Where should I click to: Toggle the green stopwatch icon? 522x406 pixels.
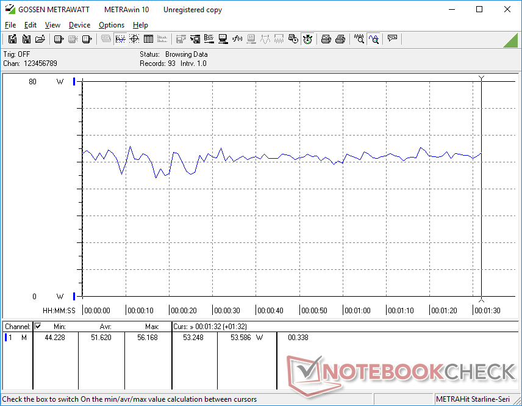(x=307, y=39)
